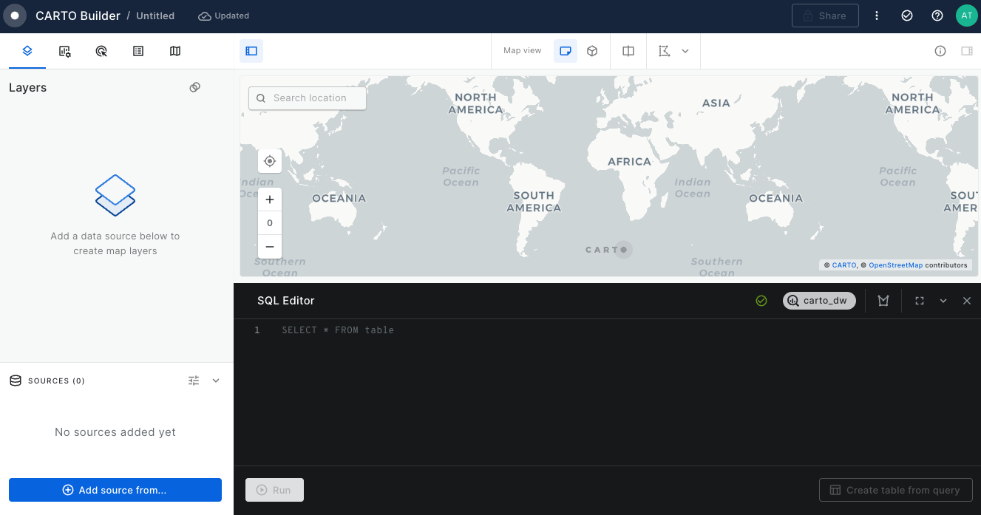
Task: Select the carto_dw connection chip
Action: coord(819,301)
